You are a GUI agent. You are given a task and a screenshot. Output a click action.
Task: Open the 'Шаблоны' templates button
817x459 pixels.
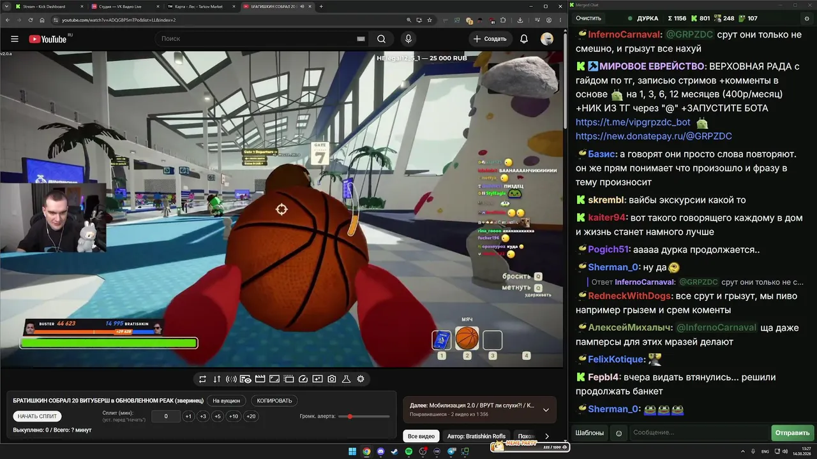click(590, 433)
